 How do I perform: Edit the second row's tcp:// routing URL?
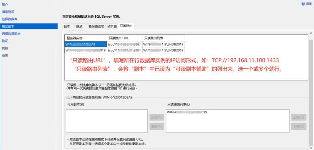point(125,50)
